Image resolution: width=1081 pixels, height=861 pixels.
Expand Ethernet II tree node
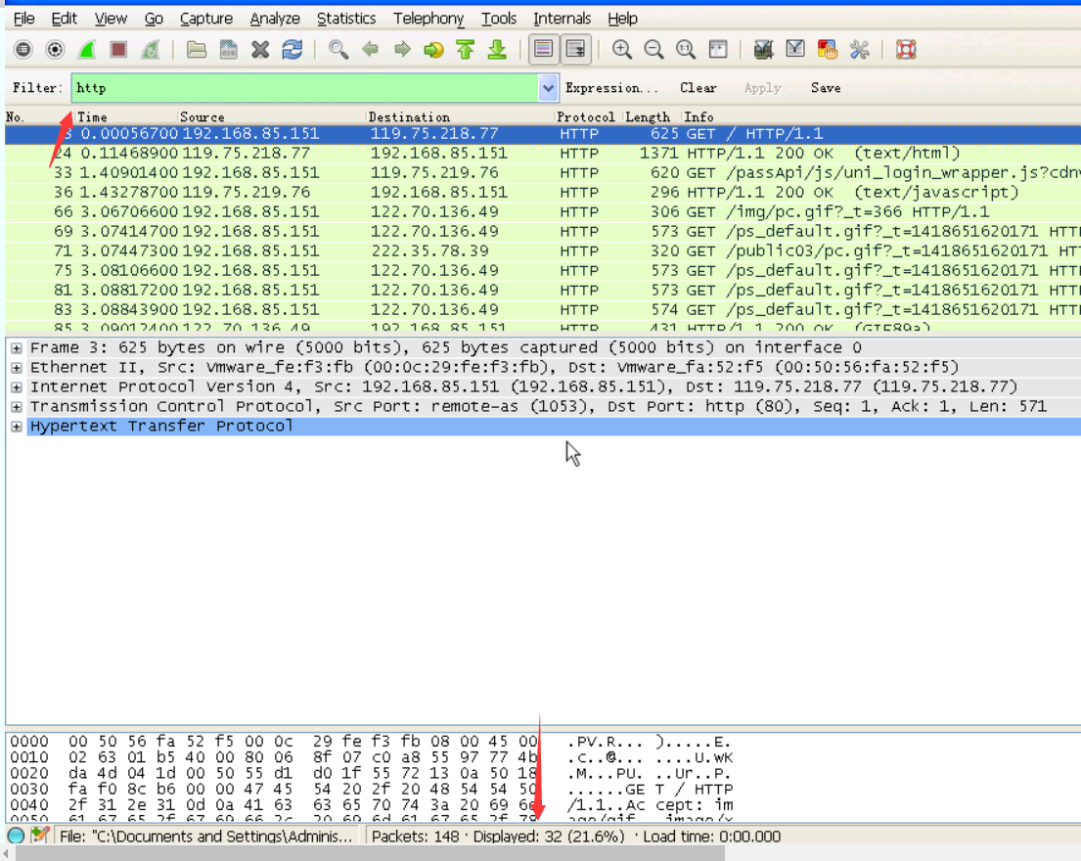(x=16, y=368)
